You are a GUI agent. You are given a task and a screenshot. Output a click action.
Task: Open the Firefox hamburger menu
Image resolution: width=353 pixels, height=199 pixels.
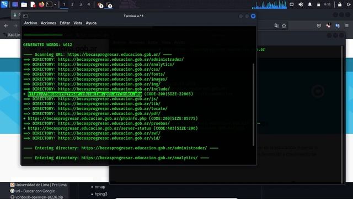point(347,26)
